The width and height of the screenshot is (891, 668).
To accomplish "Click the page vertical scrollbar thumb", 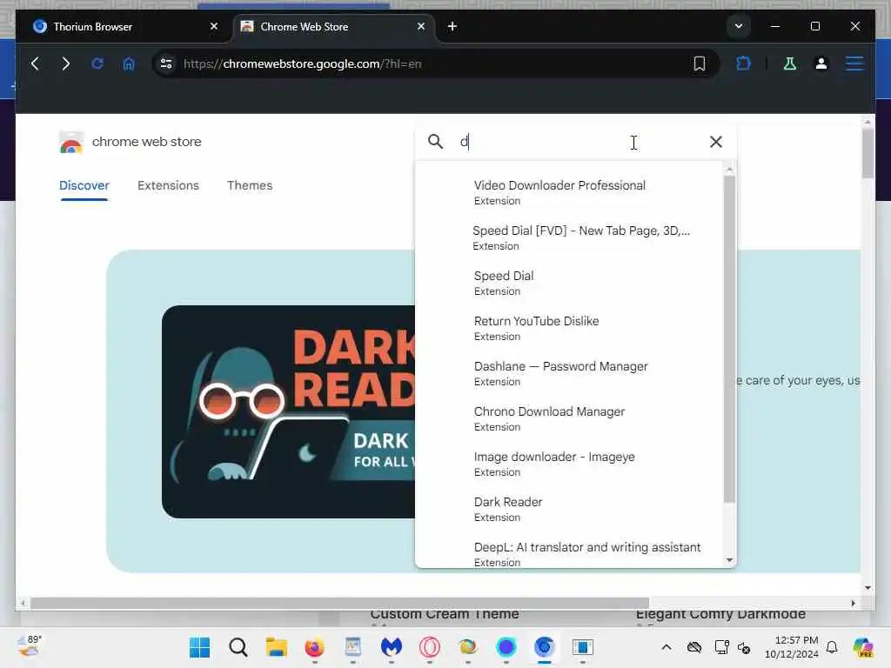I will pyautogui.click(x=868, y=153).
